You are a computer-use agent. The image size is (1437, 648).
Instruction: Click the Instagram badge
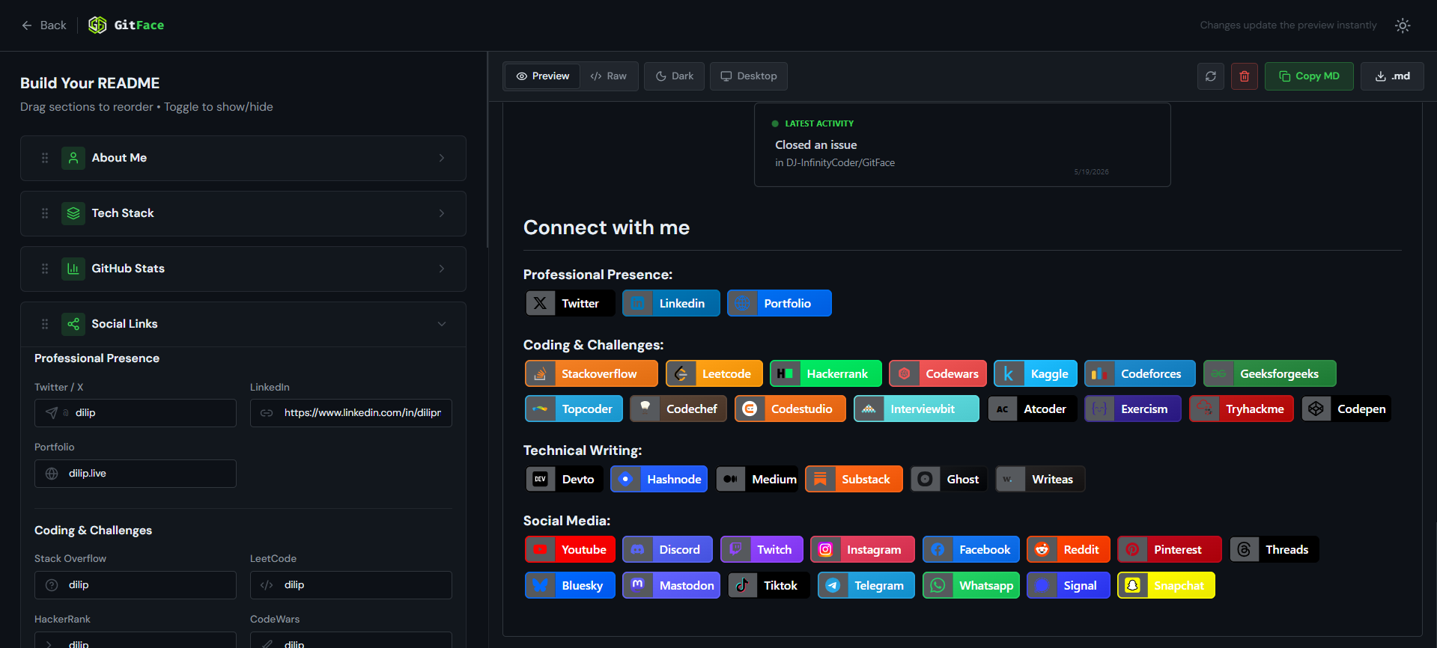pyautogui.click(x=863, y=549)
